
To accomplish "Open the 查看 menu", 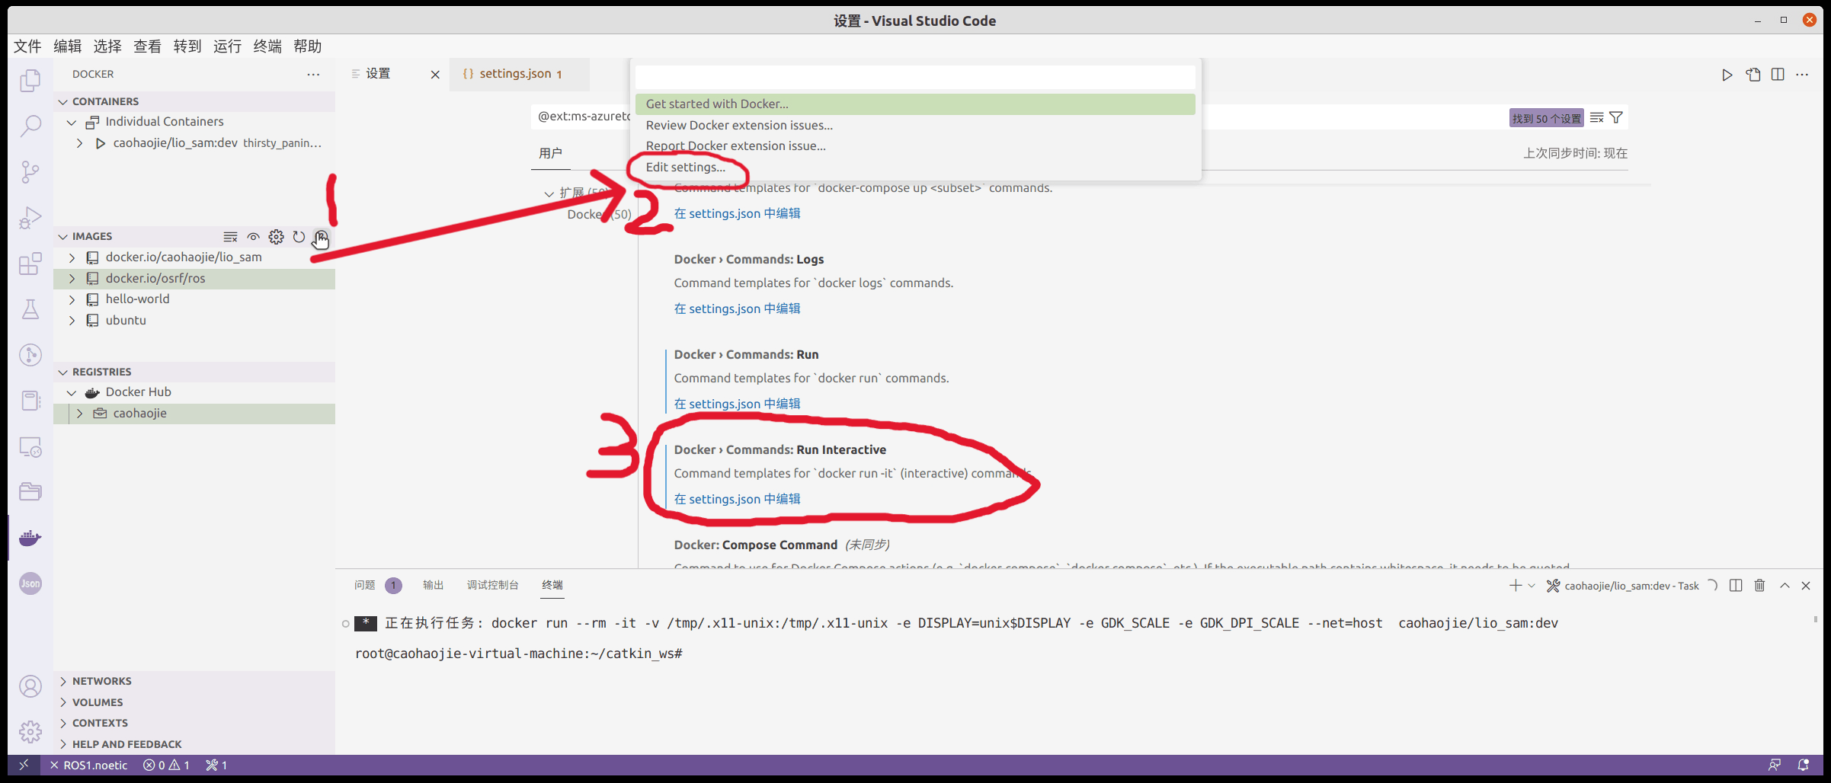I will click(147, 46).
